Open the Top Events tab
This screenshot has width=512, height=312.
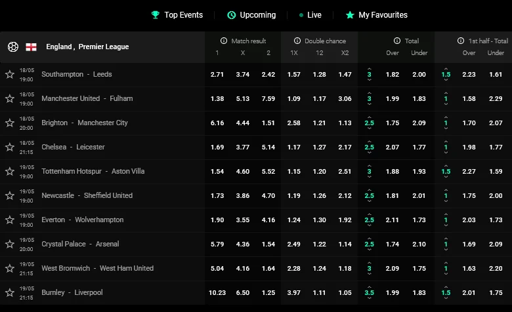click(x=177, y=14)
